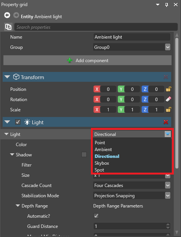Enable the Shadow checkbox

84,154
